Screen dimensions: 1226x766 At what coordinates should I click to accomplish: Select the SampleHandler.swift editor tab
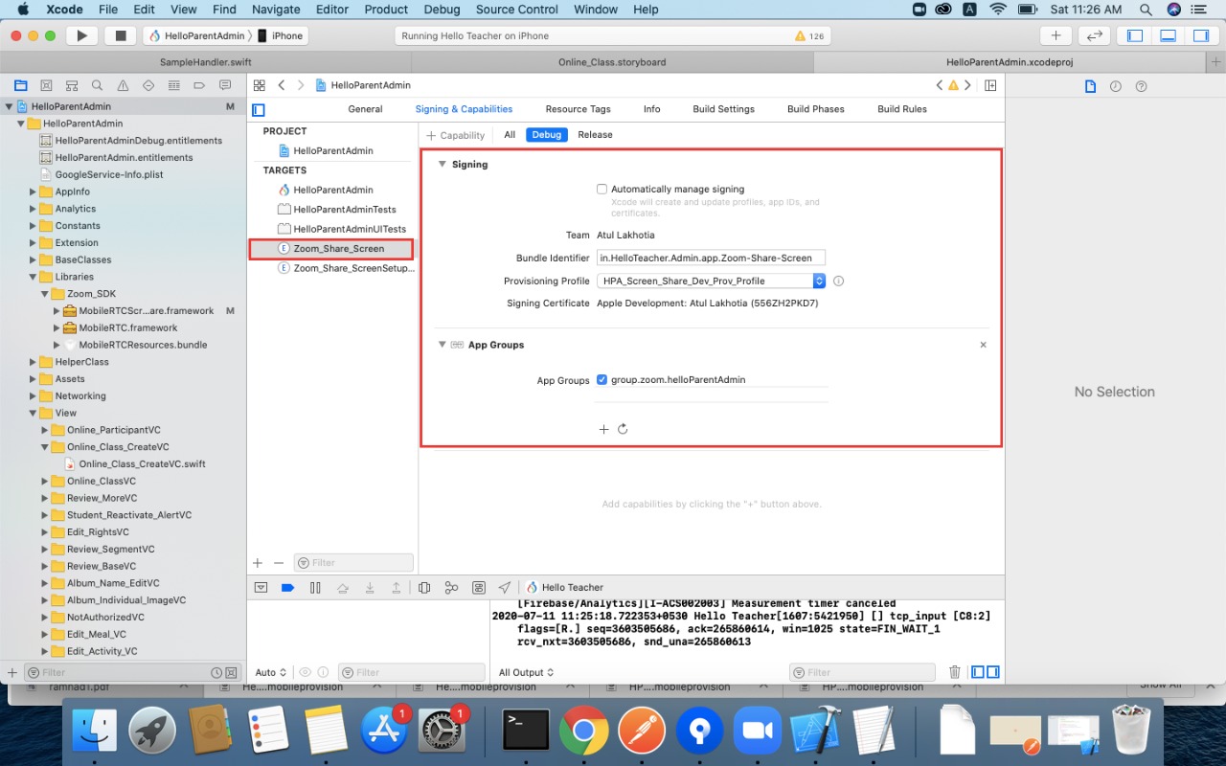point(205,62)
